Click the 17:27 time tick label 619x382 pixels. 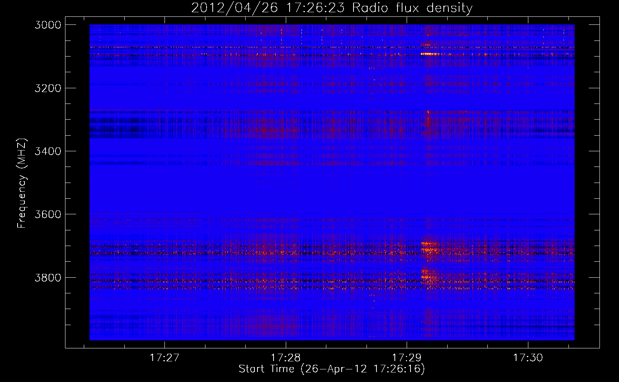click(165, 358)
